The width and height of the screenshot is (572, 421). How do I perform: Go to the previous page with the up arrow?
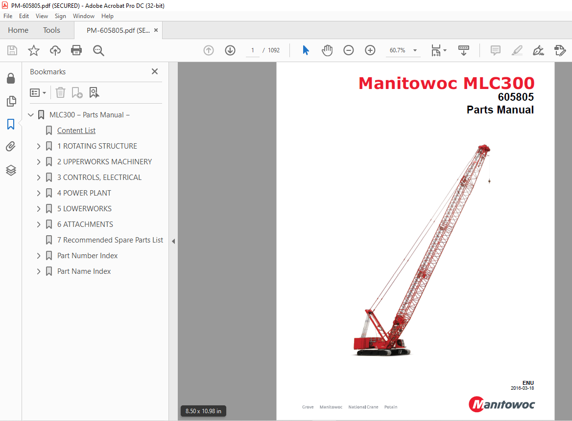pyautogui.click(x=209, y=50)
